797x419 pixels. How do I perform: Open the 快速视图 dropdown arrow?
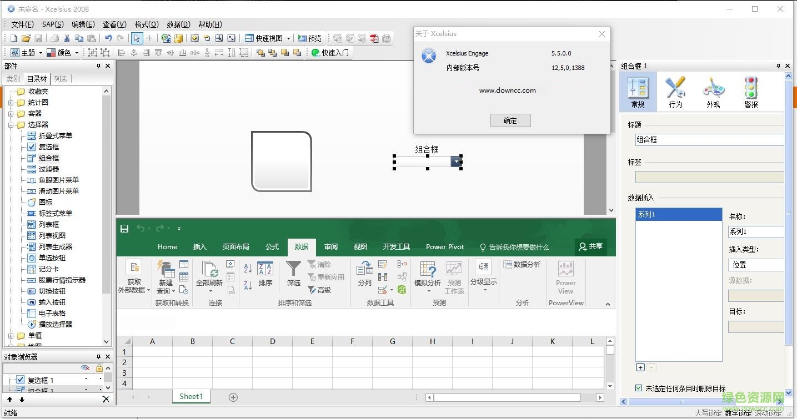pos(288,38)
